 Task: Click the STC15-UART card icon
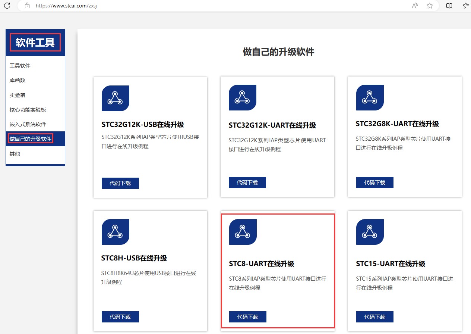click(370, 232)
